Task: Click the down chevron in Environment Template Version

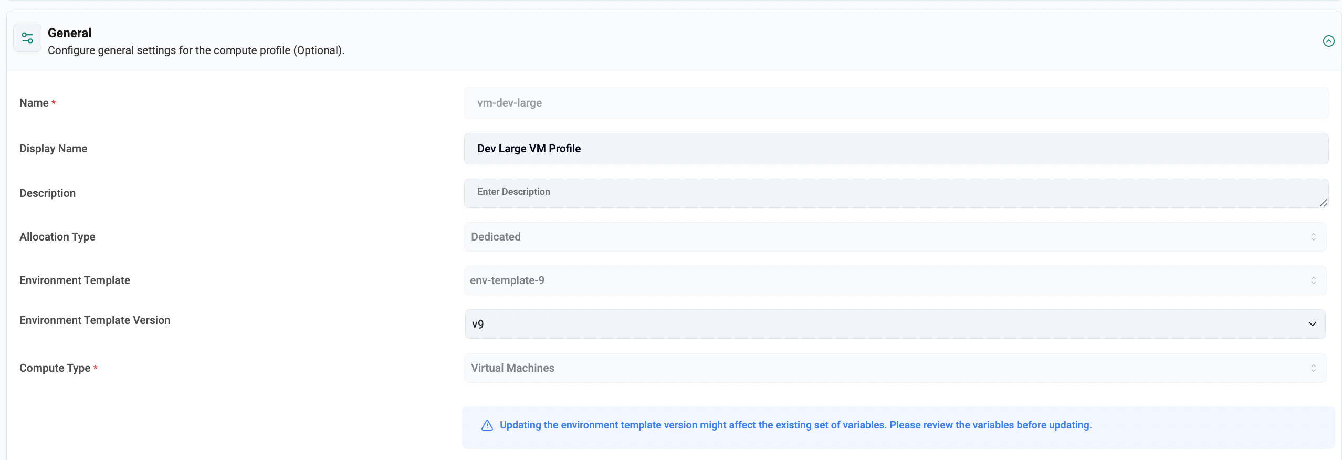Action: click(x=1312, y=324)
